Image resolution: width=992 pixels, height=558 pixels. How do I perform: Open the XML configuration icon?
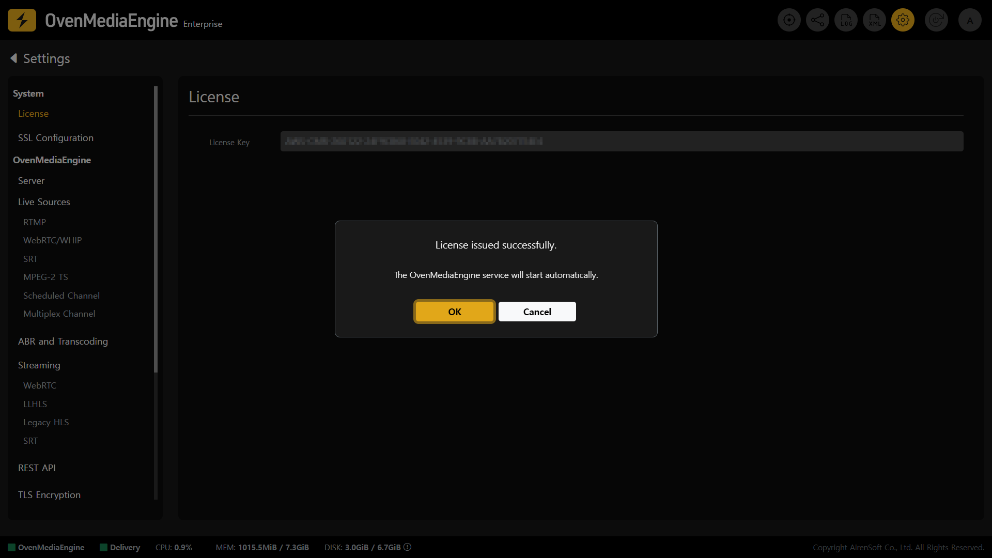pyautogui.click(x=874, y=20)
